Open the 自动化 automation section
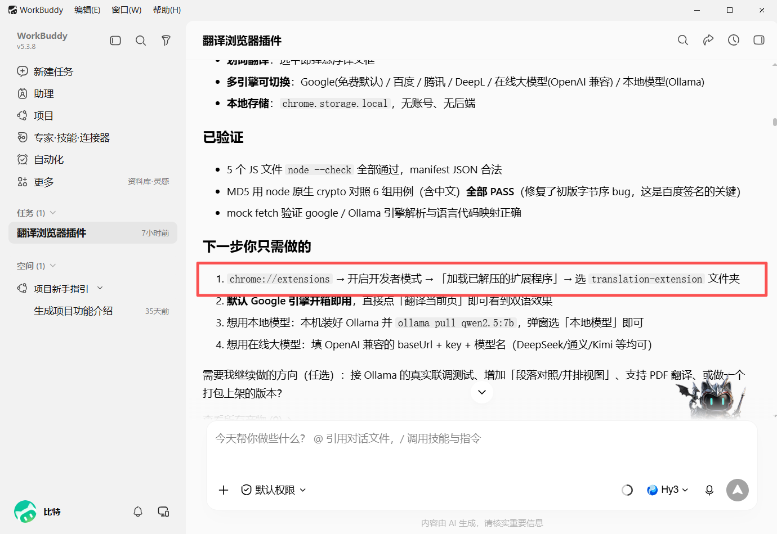Viewport: 777px width, 534px height. (41, 159)
